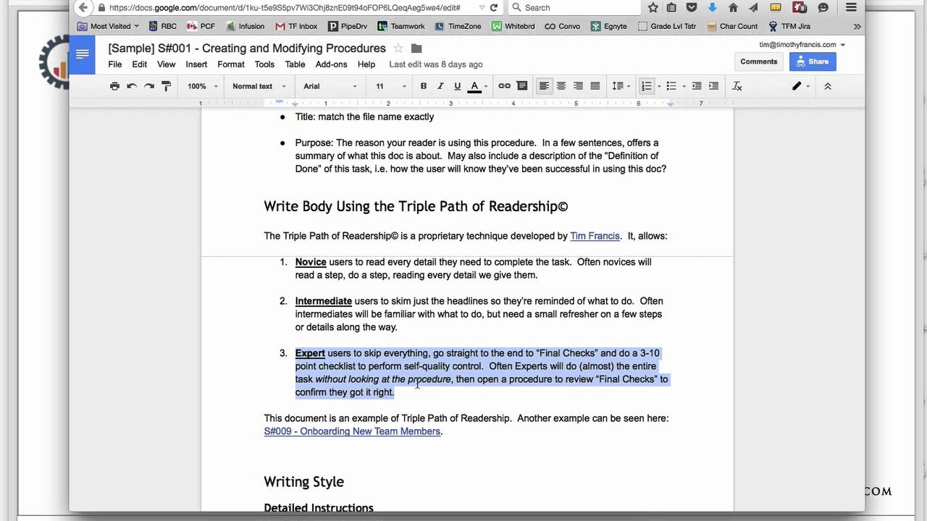Open the zoom 100% dropdown
The width and height of the screenshot is (927, 521).
202,86
